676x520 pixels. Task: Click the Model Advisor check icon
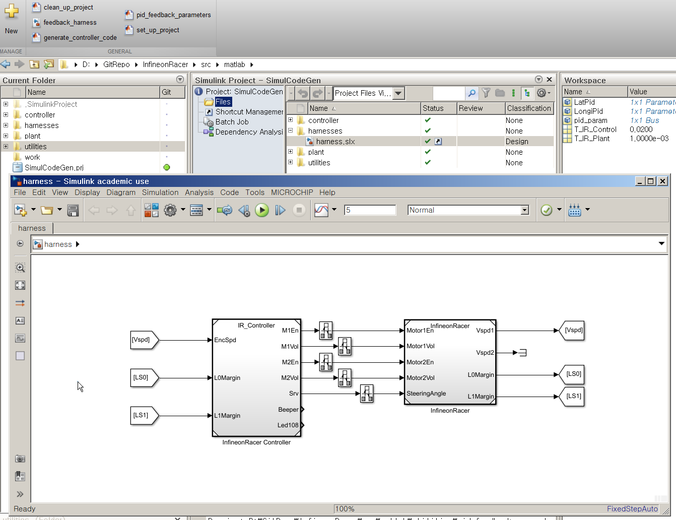click(x=547, y=210)
